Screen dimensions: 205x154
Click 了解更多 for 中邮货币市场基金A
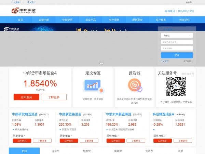pyautogui.click(x=54, y=97)
